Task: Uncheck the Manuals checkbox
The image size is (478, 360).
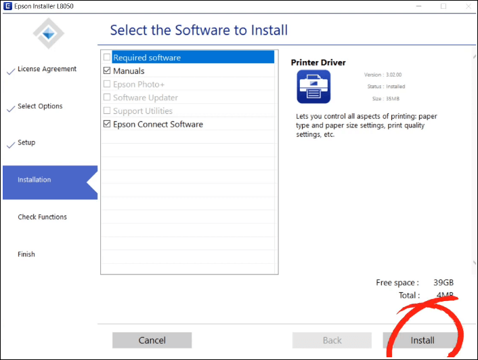Action: [x=107, y=71]
